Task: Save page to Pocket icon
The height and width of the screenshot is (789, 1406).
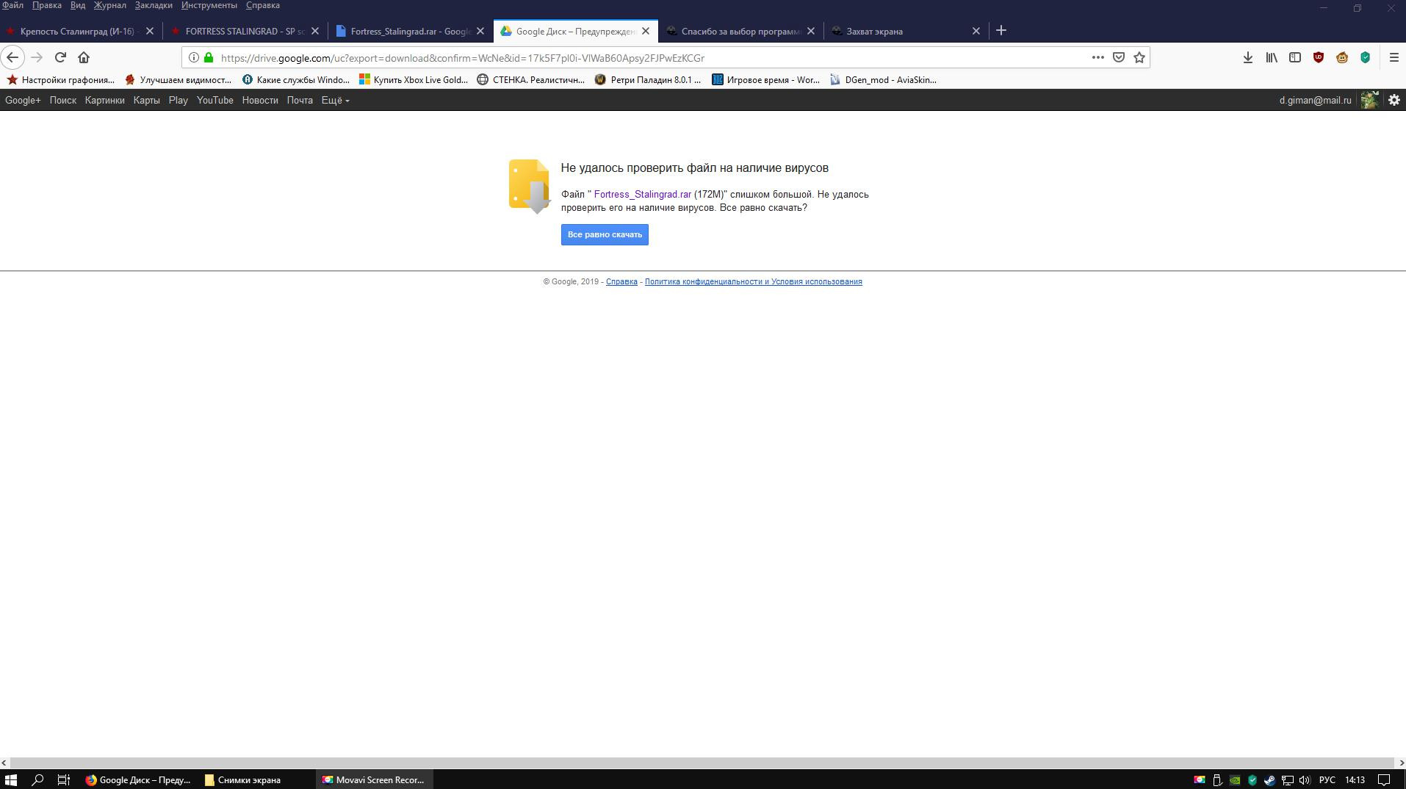Action: coord(1119,57)
